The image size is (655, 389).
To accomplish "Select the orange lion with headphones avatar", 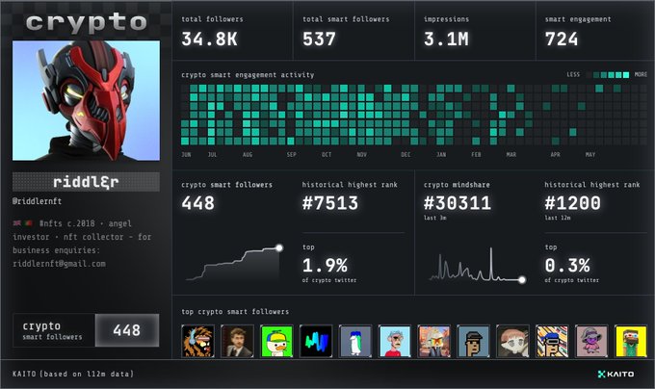I will 198,342.
